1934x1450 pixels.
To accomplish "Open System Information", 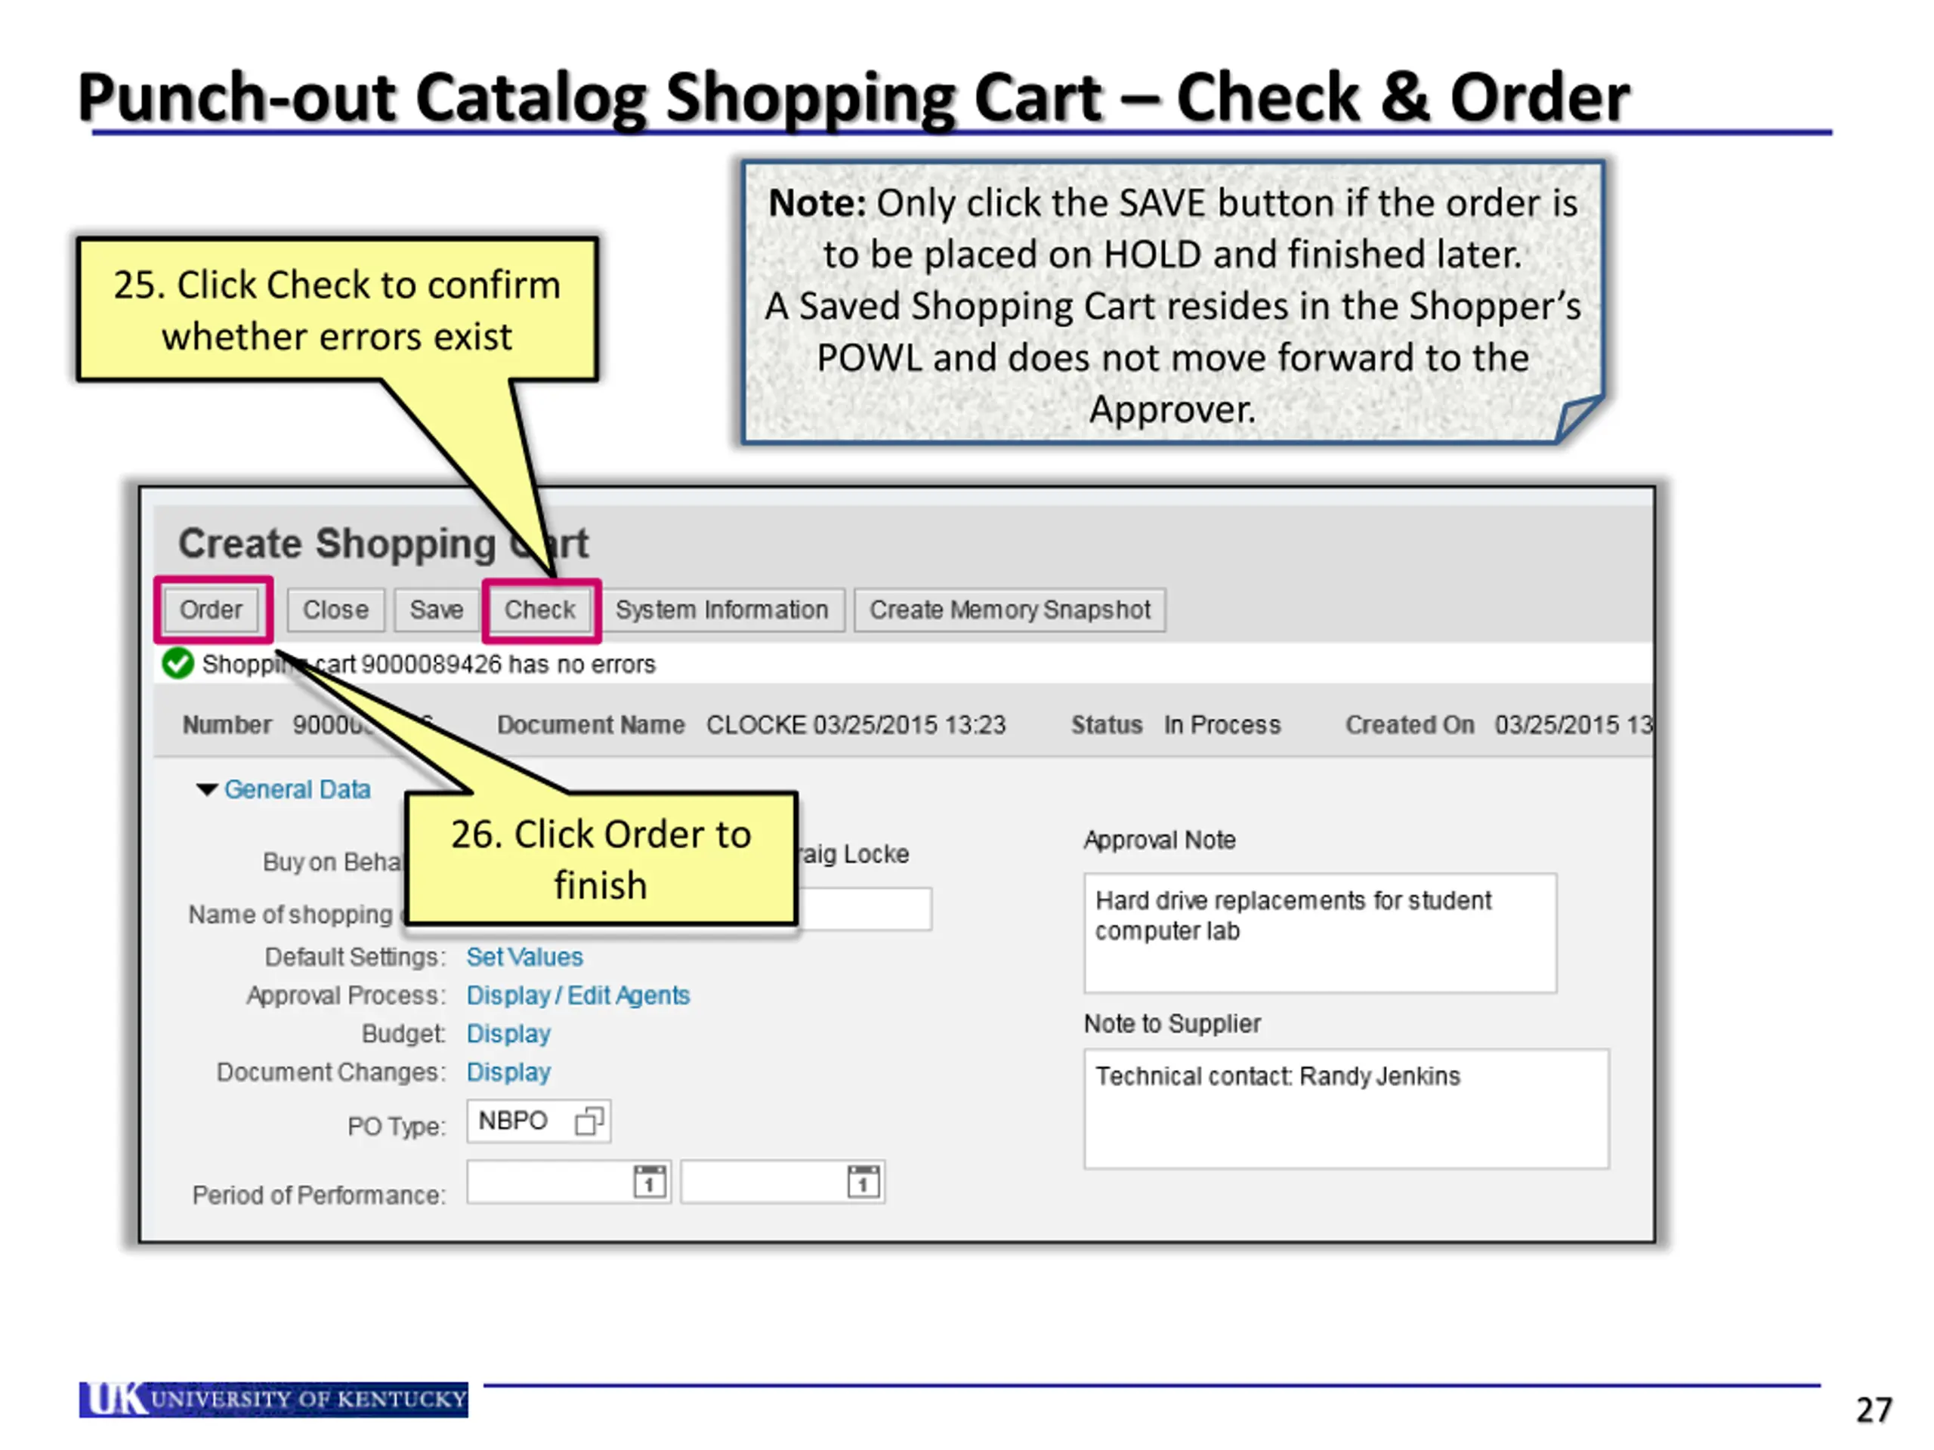I will pyautogui.click(x=721, y=609).
